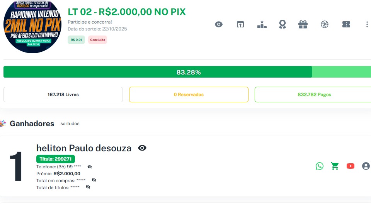Open the ranking podium icon

[262, 24]
